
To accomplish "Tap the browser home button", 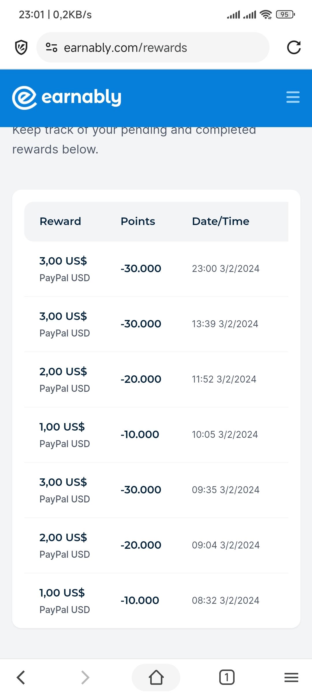I will click(x=156, y=677).
